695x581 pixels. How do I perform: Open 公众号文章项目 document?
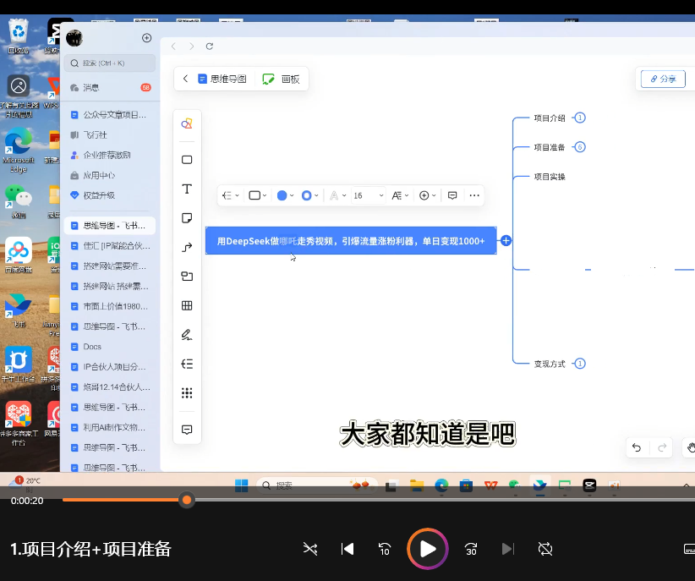tap(110, 115)
